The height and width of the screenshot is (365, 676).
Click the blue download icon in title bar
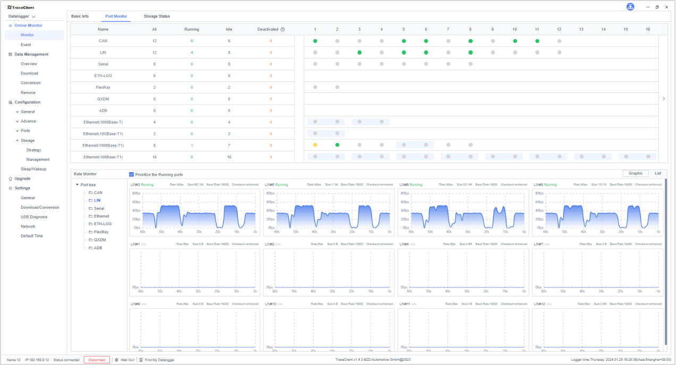click(x=630, y=7)
